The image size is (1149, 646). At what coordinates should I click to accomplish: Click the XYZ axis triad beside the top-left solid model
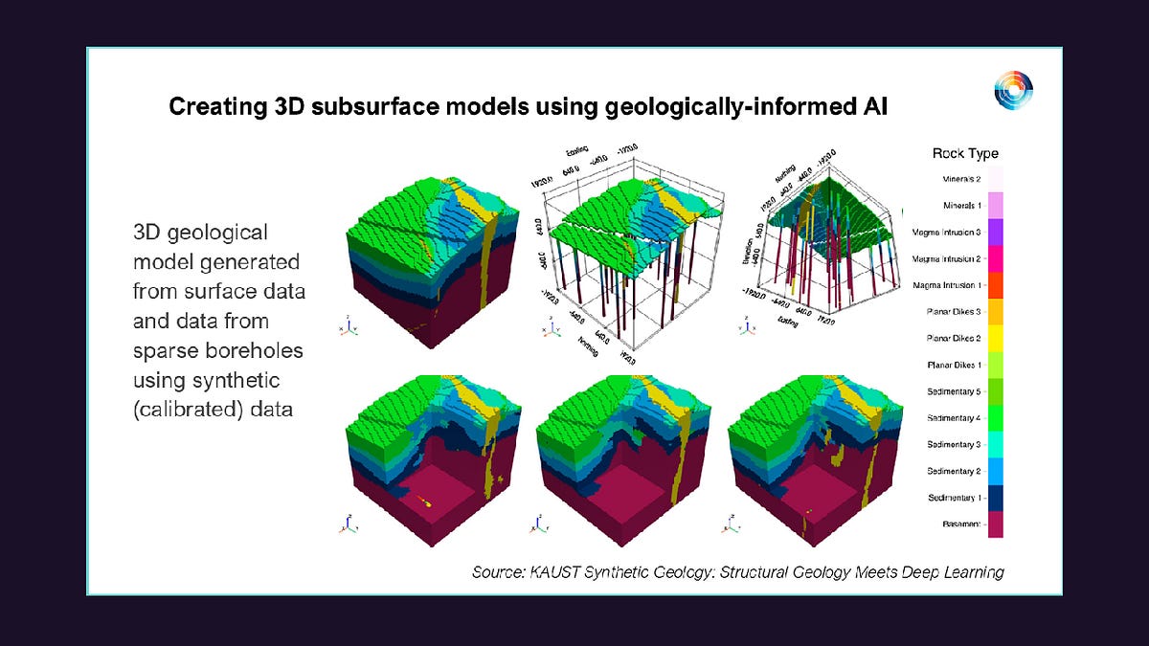click(x=347, y=328)
